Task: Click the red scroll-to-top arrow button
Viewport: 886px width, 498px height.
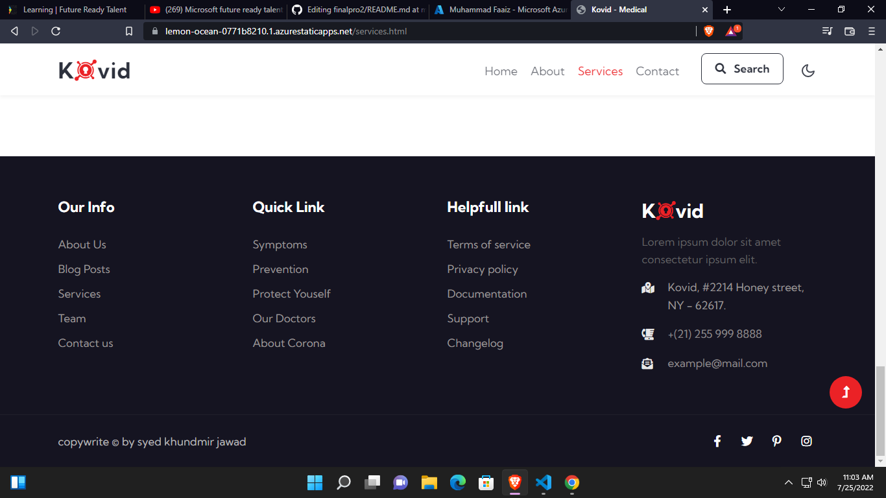Action: pos(846,392)
